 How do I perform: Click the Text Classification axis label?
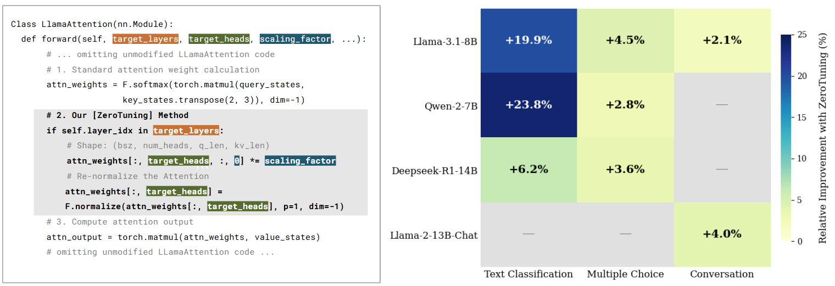pos(528,274)
